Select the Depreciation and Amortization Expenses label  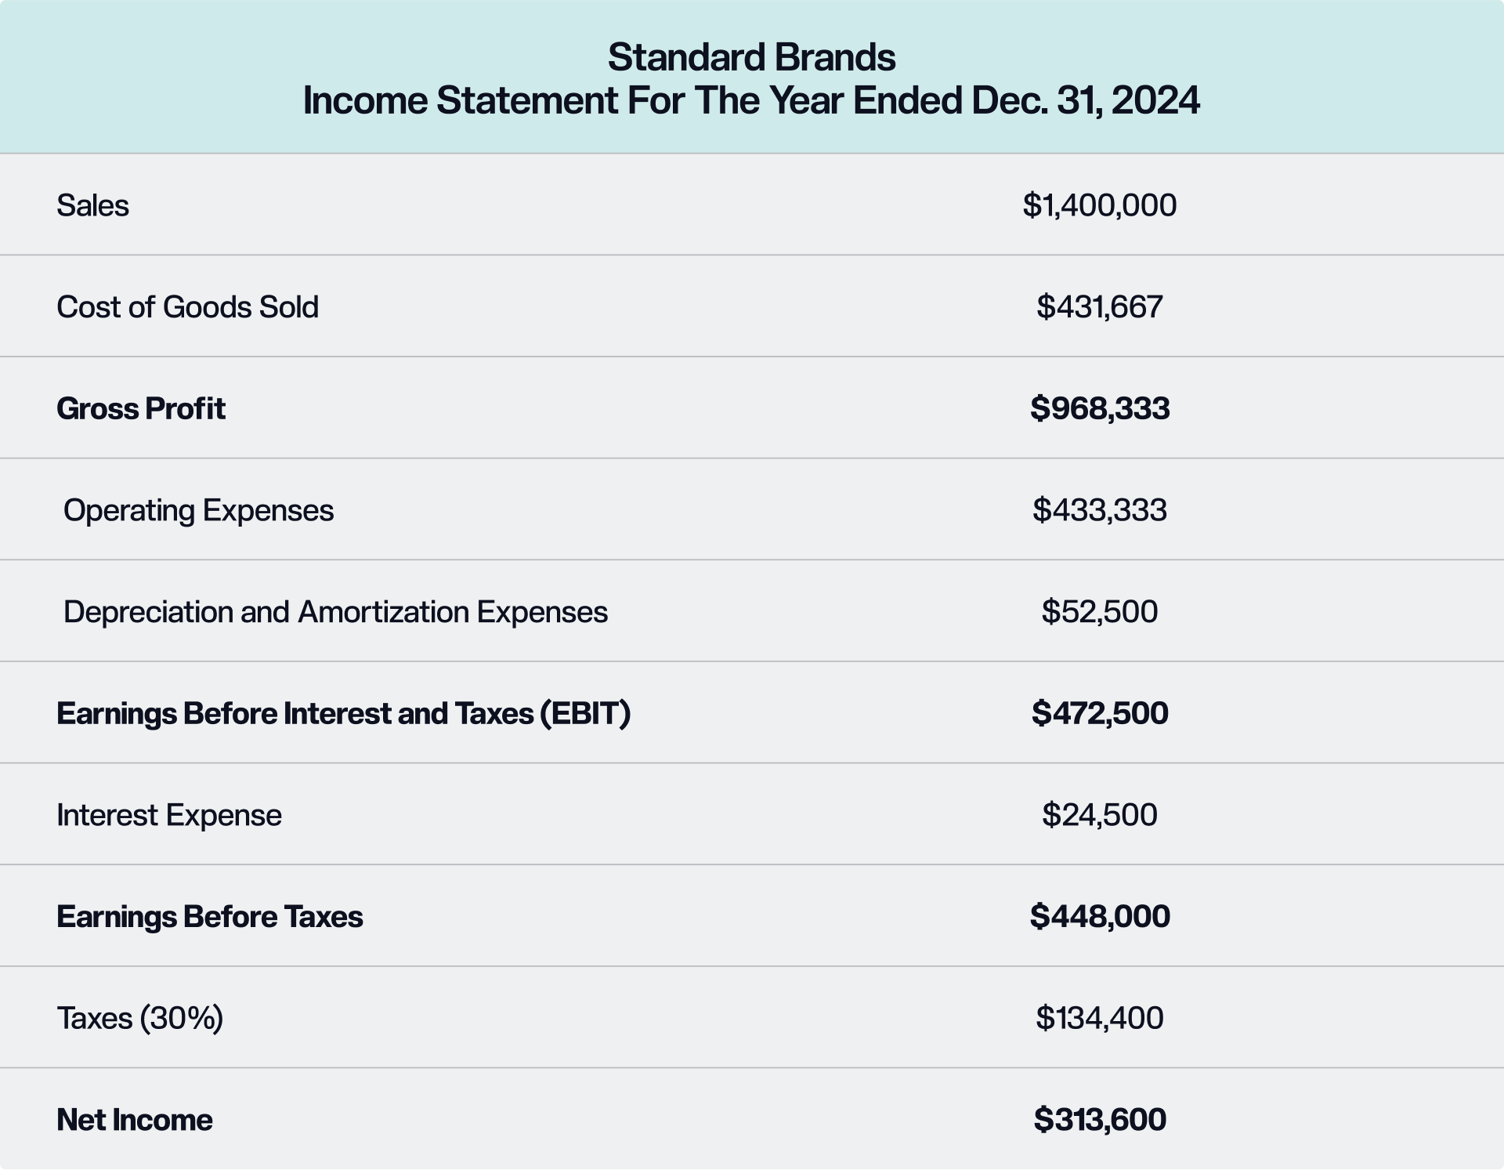(x=335, y=612)
